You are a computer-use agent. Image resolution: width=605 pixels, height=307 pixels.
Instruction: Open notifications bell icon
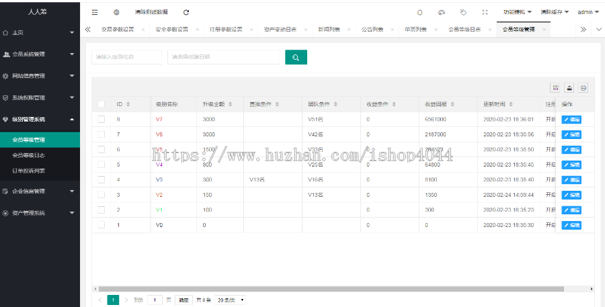[420, 12]
